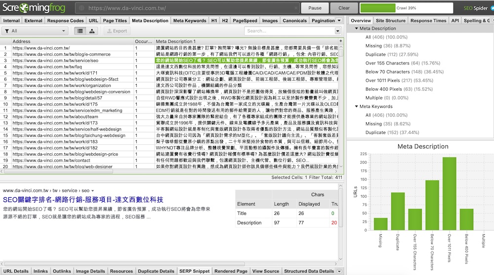Open the Internal tab
The image size is (494, 275).
click(11, 20)
